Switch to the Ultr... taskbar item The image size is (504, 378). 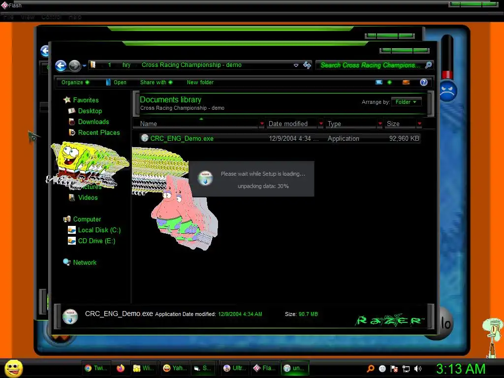[234, 368]
